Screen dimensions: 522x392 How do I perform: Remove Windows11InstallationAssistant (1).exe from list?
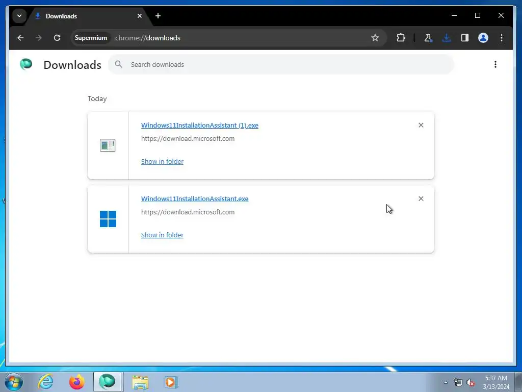click(421, 125)
